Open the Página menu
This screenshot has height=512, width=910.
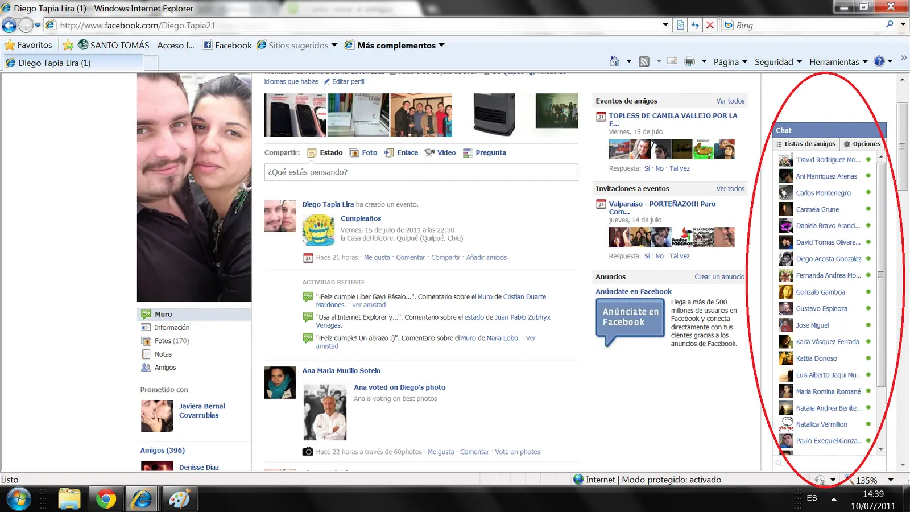730,61
